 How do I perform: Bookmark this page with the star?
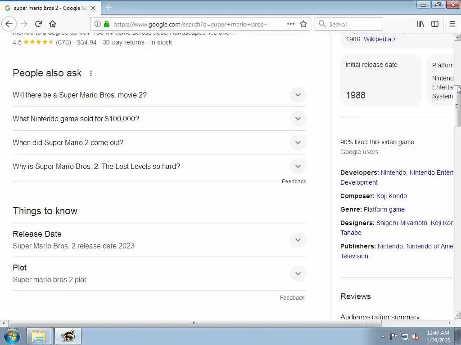303,24
